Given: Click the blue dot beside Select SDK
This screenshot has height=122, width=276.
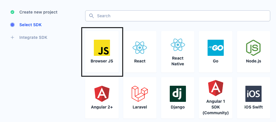Looking at the screenshot, I should (x=12, y=25).
